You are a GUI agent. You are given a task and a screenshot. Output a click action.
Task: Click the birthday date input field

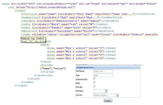click(99, 91)
